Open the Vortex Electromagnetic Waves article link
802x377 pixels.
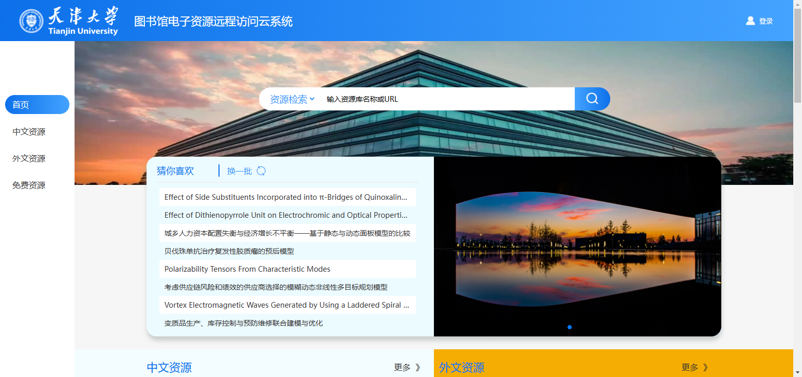[285, 305]
